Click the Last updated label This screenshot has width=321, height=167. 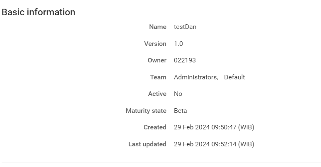point(147,144)
